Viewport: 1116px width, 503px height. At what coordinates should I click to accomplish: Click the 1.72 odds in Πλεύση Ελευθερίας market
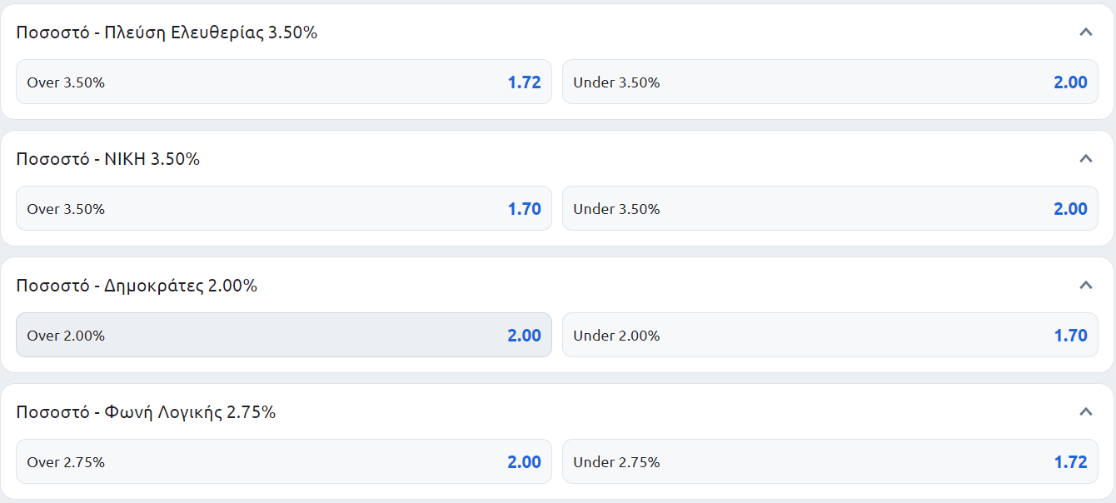click(x=525, y=82)
